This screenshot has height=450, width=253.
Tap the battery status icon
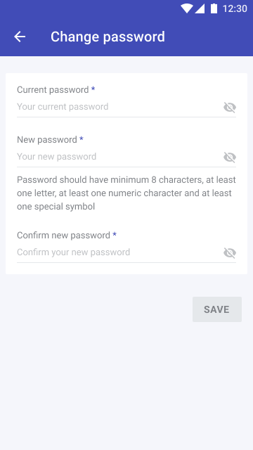(x=214, y=8)
